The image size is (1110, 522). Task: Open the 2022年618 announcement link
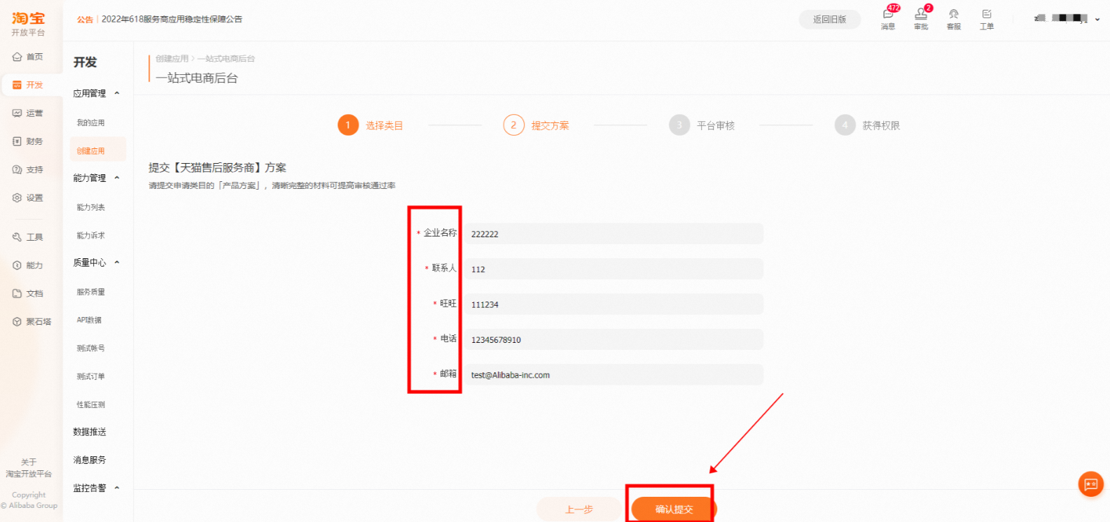(172, 19)
